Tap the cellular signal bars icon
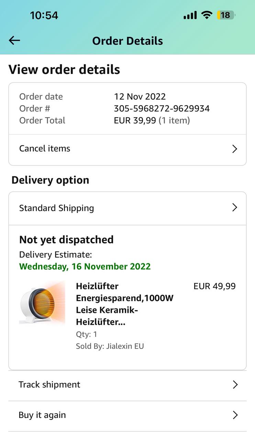Viewport: 255px width, 440px height. [x=190, y=15]
